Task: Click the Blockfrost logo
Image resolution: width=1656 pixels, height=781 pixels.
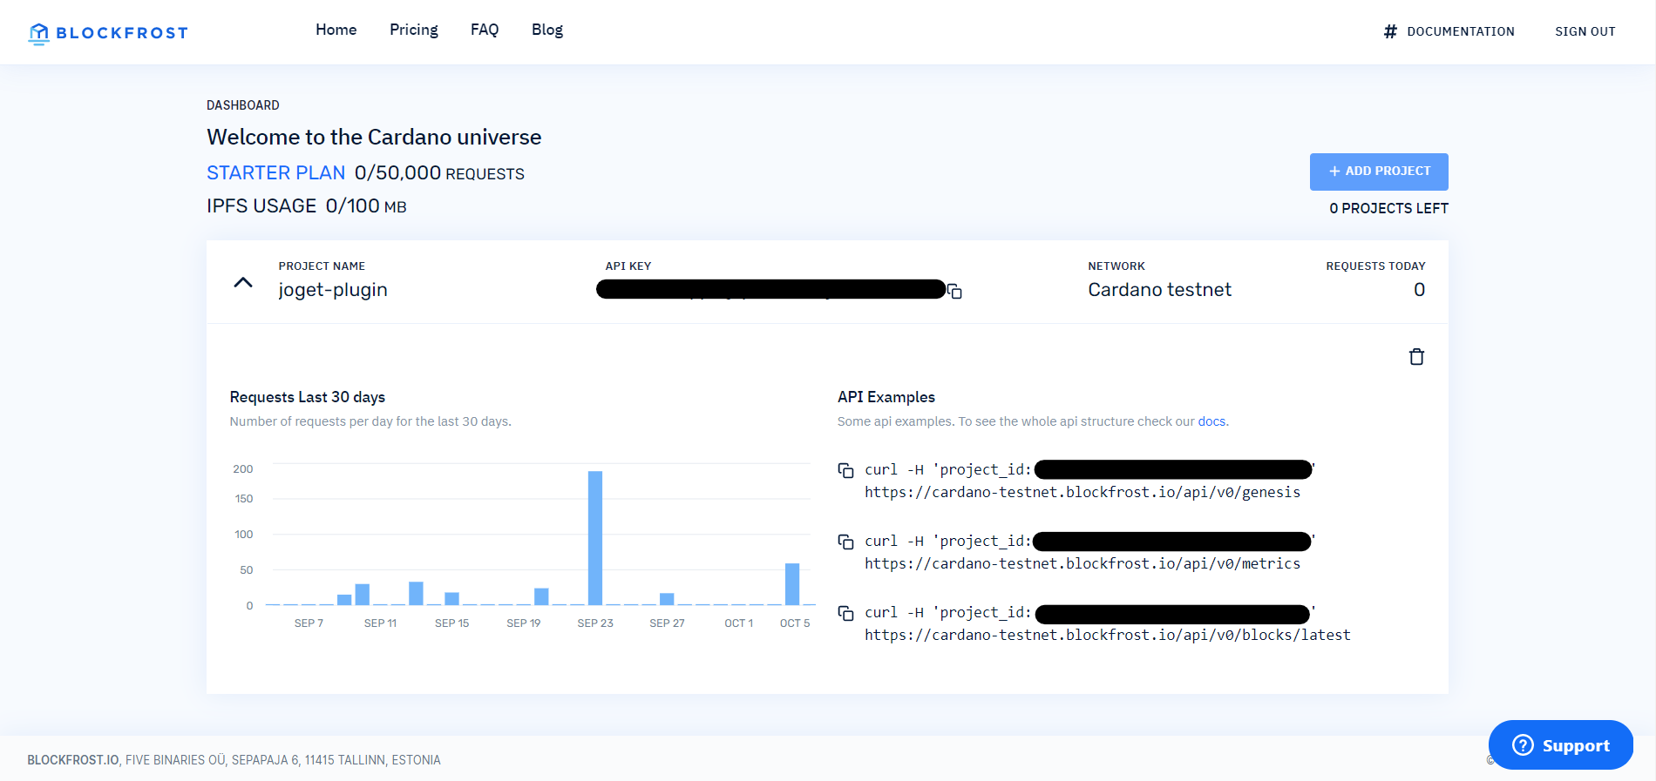Action: pyautogui.click(x=108, y=33)
